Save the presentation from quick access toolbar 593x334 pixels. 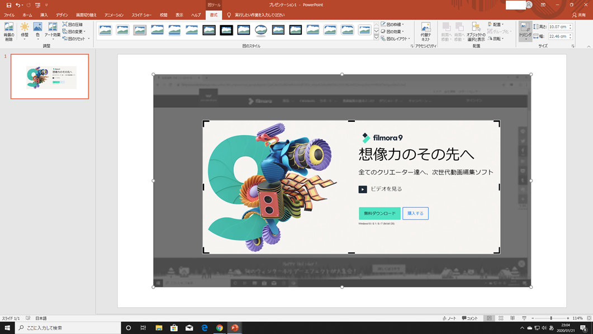[x=9, y=5]
